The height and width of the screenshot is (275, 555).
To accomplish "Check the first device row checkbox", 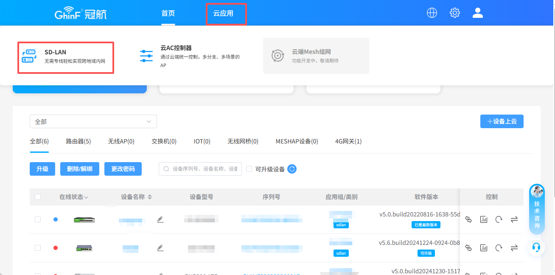I will point(38,219).
